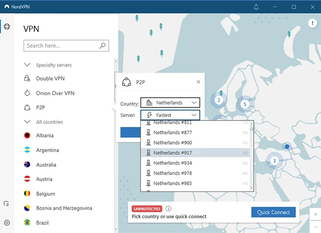Click the exclamation alert icon on map
Screen dimensions: 321x233
click(x=312, y=23)
